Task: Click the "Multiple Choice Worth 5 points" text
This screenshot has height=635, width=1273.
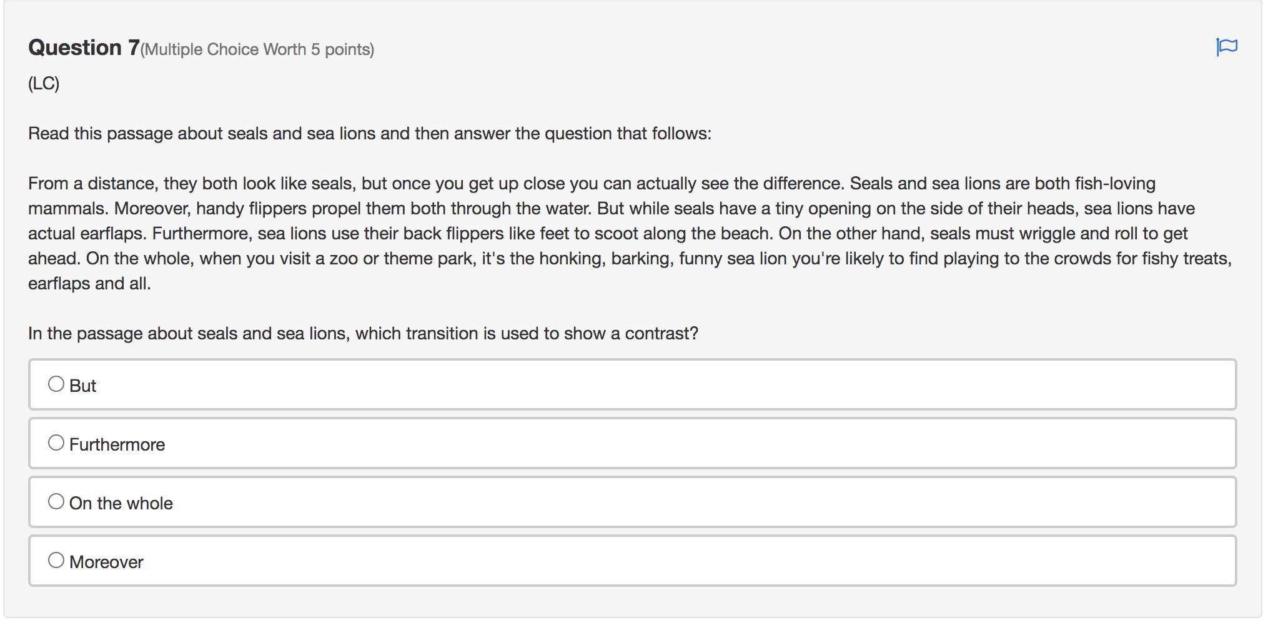Action: pos(257,49)
